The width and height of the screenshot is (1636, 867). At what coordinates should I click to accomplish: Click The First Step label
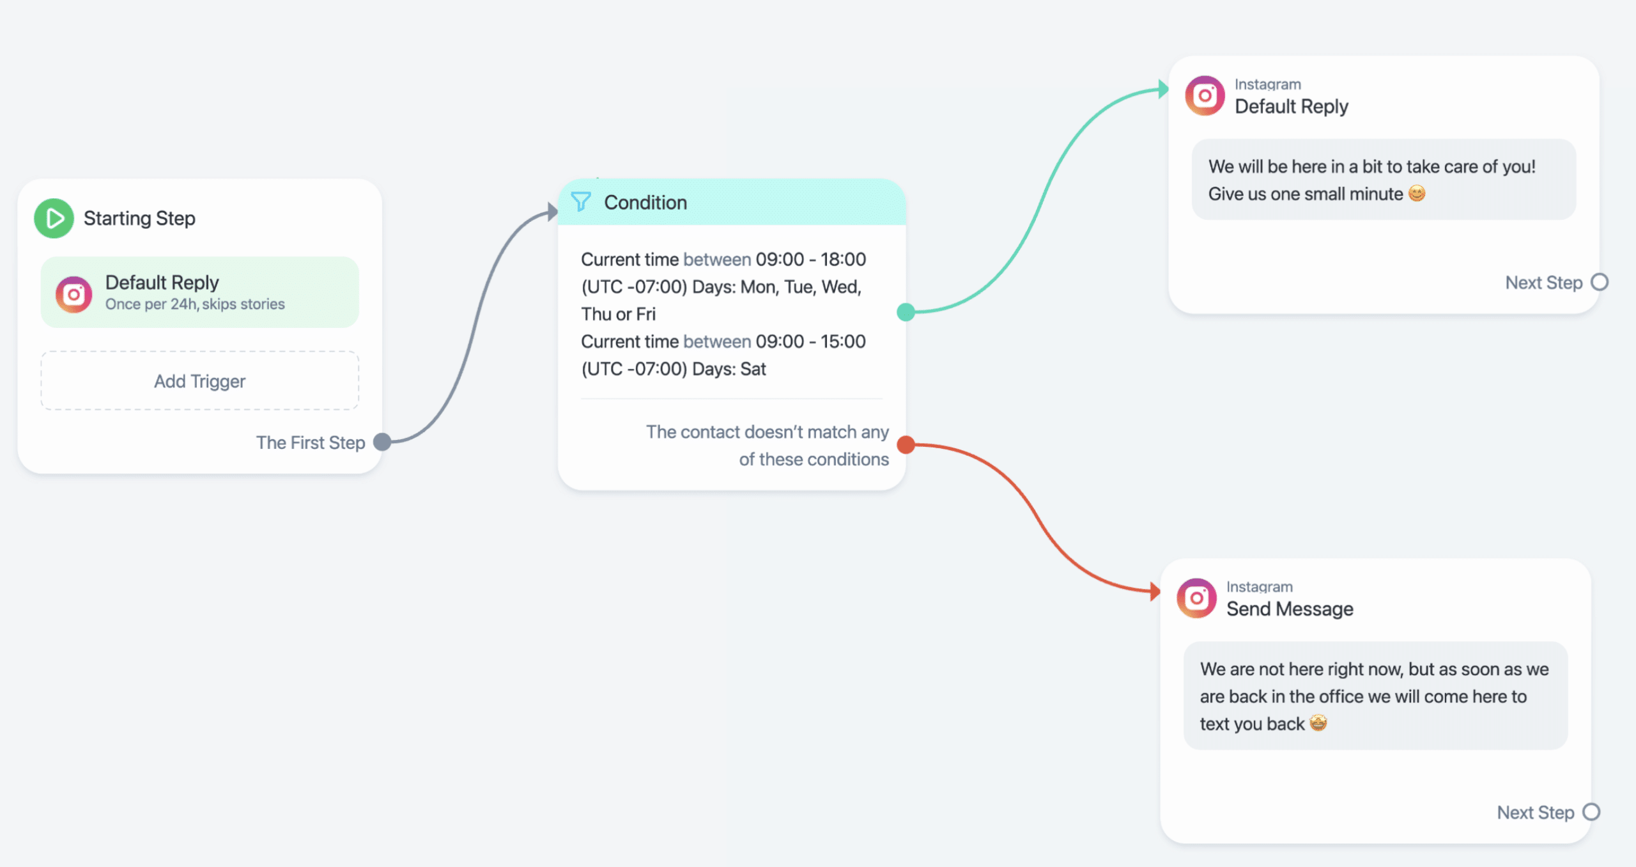(311, 442)
